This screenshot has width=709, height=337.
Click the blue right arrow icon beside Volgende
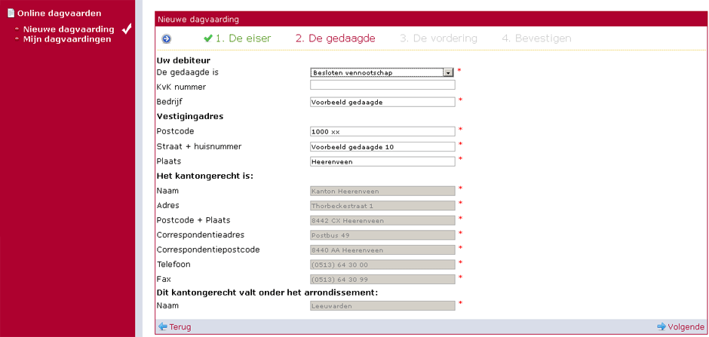(661, 326)
